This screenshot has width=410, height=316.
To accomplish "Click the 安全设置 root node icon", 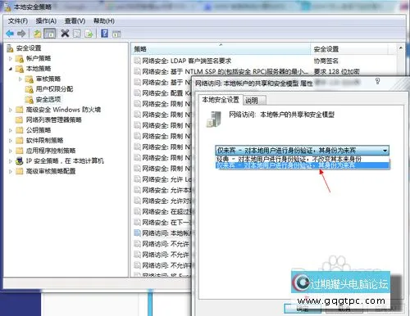I will [10, 48].
